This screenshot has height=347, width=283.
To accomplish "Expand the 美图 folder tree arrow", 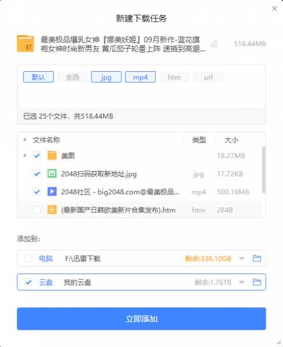I will tap(25, 156).
